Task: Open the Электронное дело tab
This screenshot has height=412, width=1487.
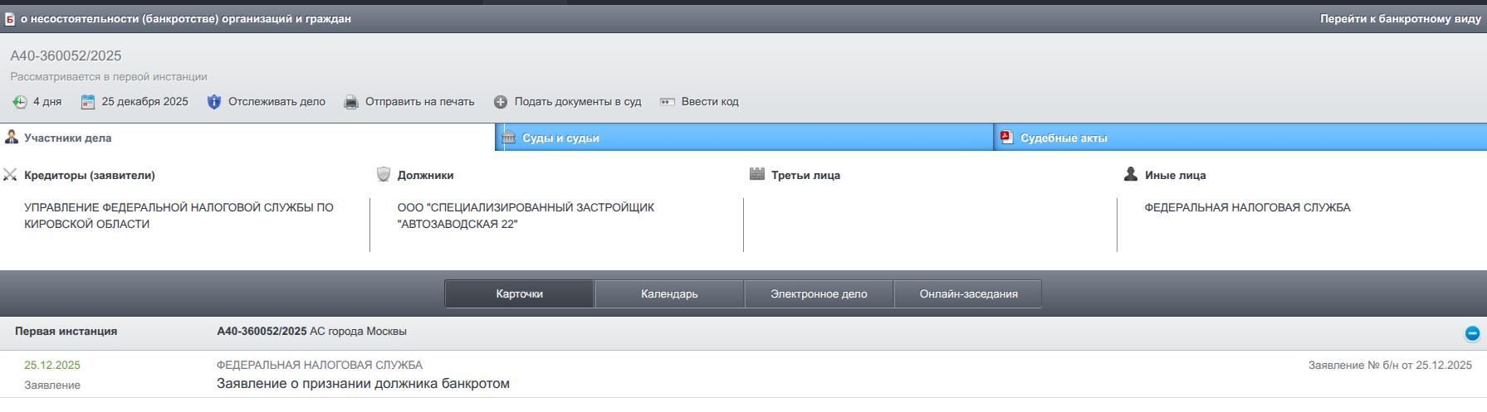Action: [819, 294]
